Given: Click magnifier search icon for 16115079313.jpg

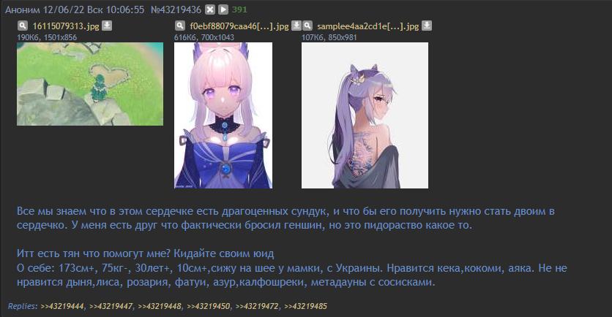Looking at the screenshot, I should tap(23, 26).
